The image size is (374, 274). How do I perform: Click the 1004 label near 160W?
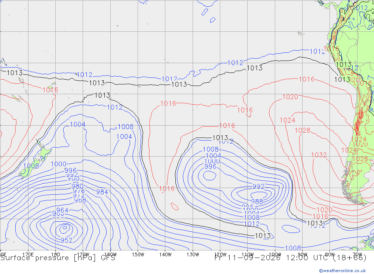point(124,137)
